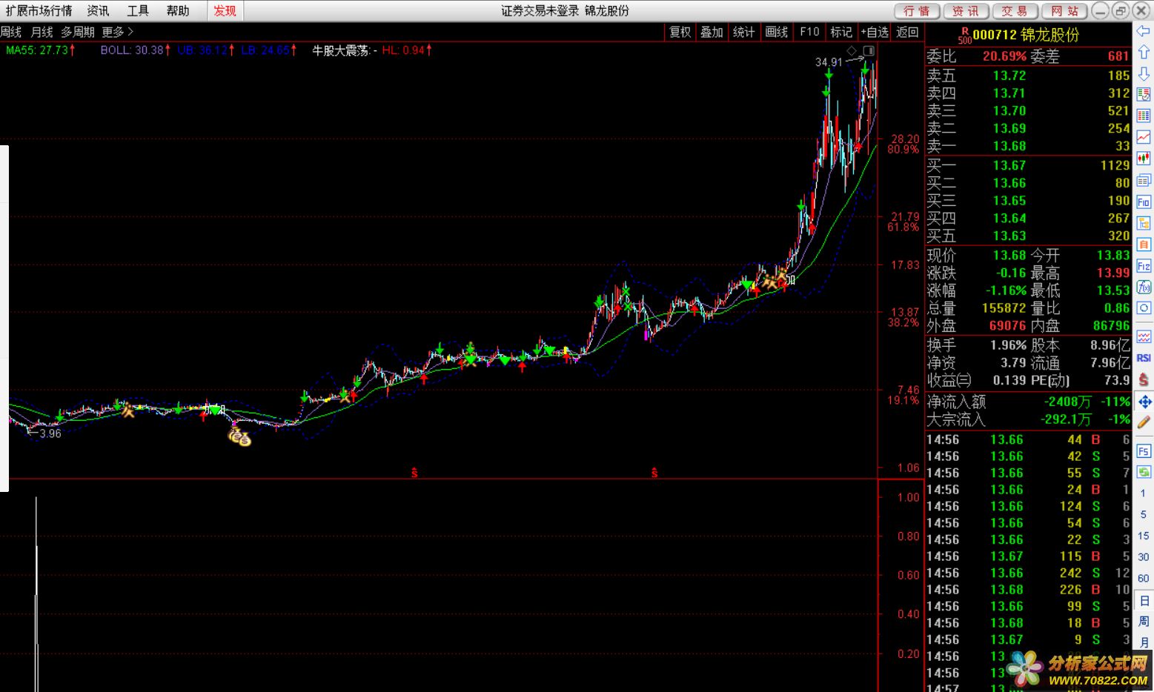1154x692 pixels.
Task: Switch to 1-minute period
Action: click(1143, 493)
